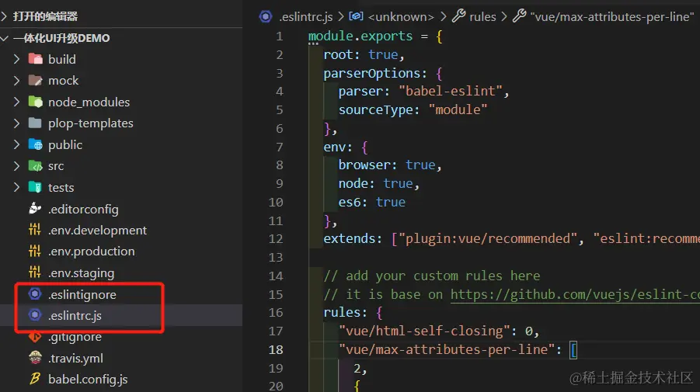Click the .env.development settings icon

[x=35, y=230]
